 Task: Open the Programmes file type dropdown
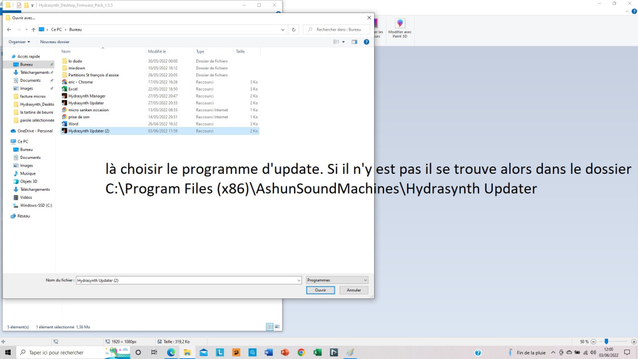(x=337, y=280)
